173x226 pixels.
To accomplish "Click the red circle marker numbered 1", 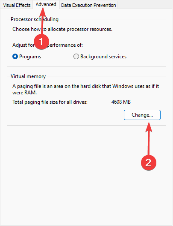I will [x=41, y=42].
